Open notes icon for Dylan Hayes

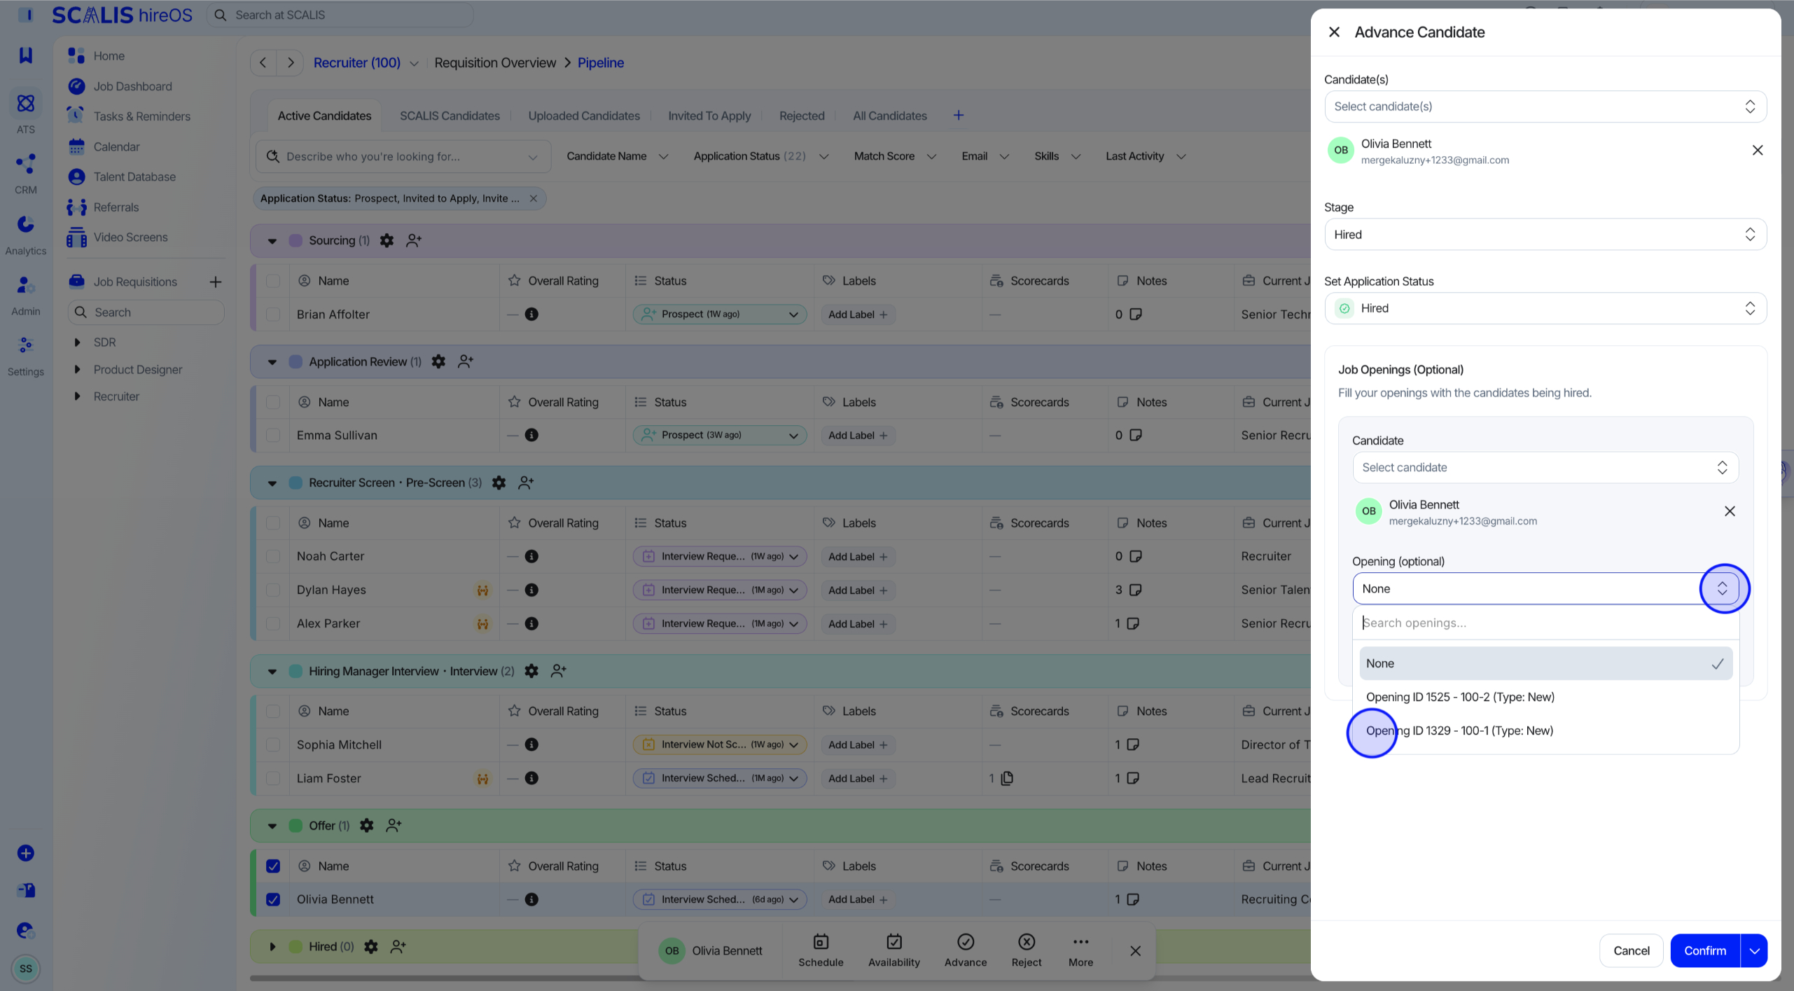coord(1136,590)
